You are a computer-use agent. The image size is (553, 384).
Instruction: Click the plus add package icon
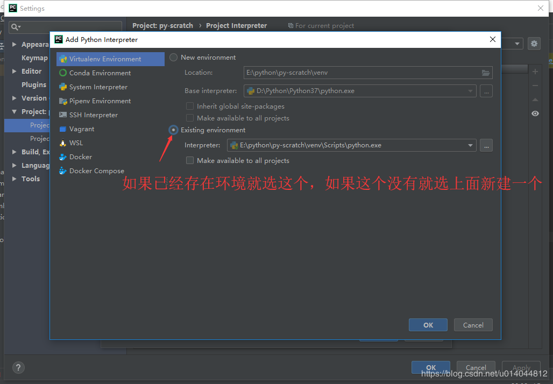[x=535, y=72]
